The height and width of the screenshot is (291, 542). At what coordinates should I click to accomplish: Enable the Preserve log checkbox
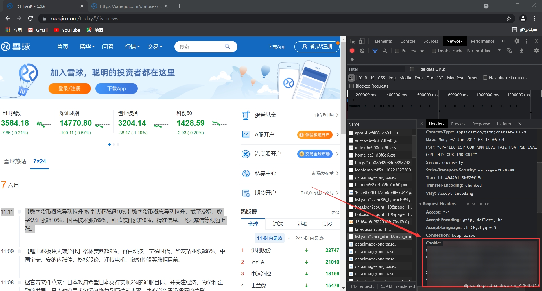397,51
